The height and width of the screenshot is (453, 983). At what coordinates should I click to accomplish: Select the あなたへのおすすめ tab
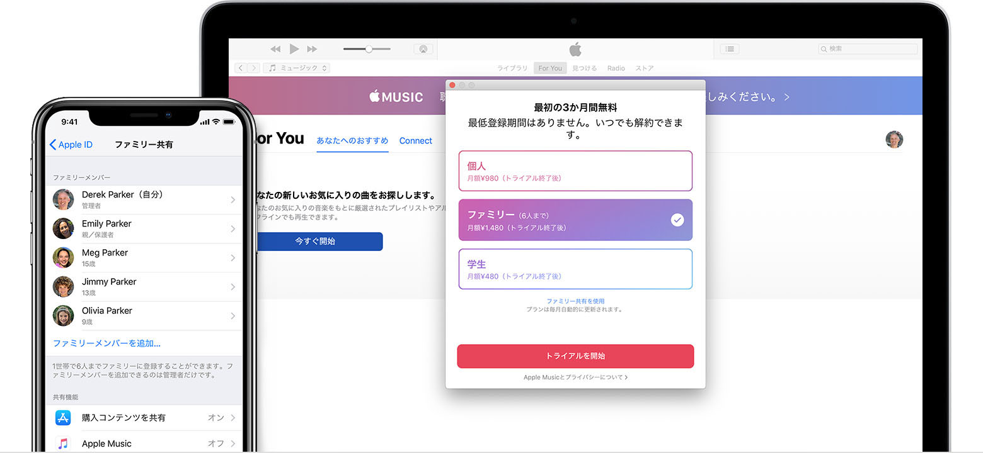tap(352, 141)
